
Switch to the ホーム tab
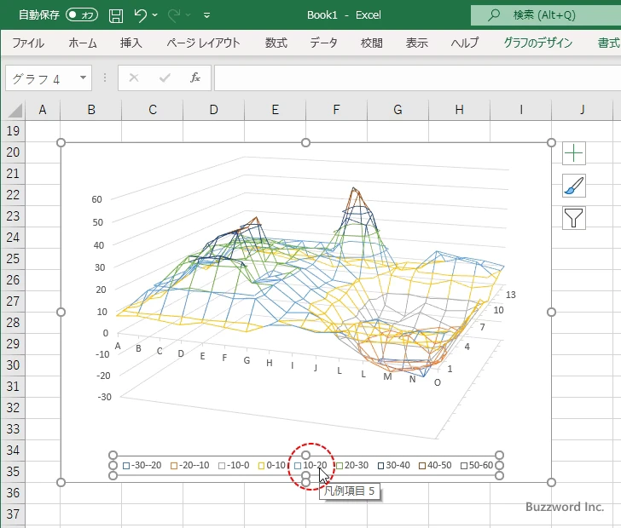coord(83,43)
